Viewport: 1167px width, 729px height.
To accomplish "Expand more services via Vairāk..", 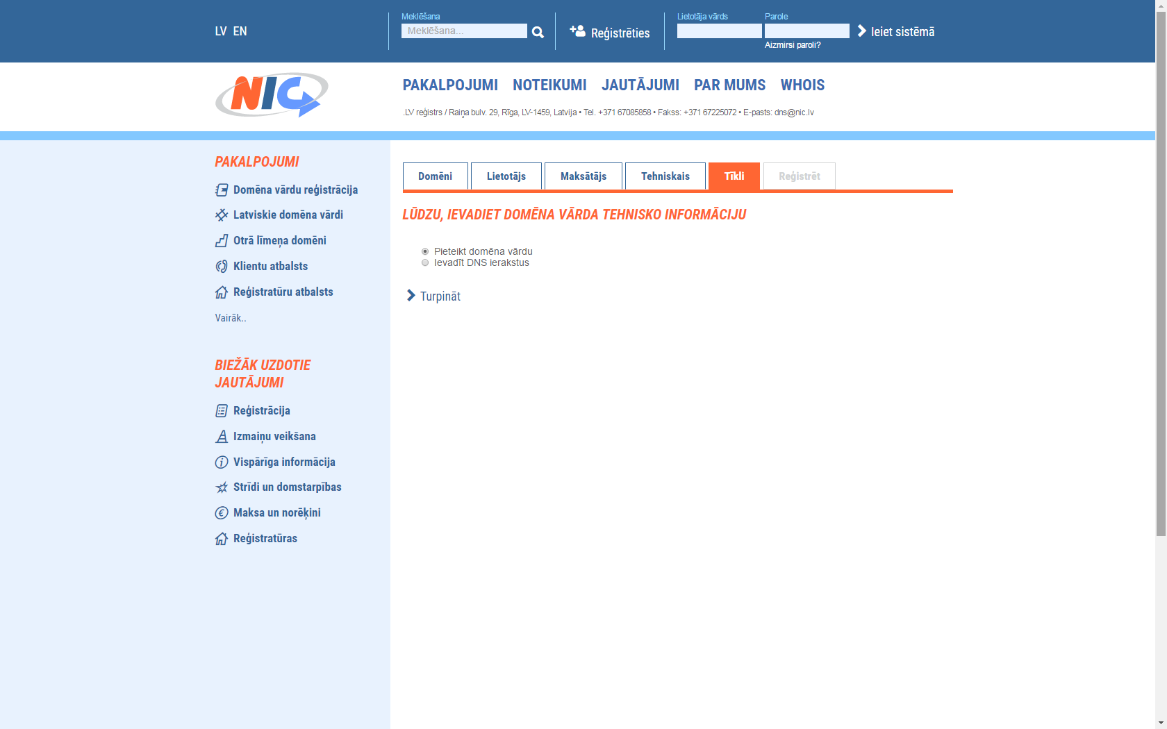I will [231, 318].
